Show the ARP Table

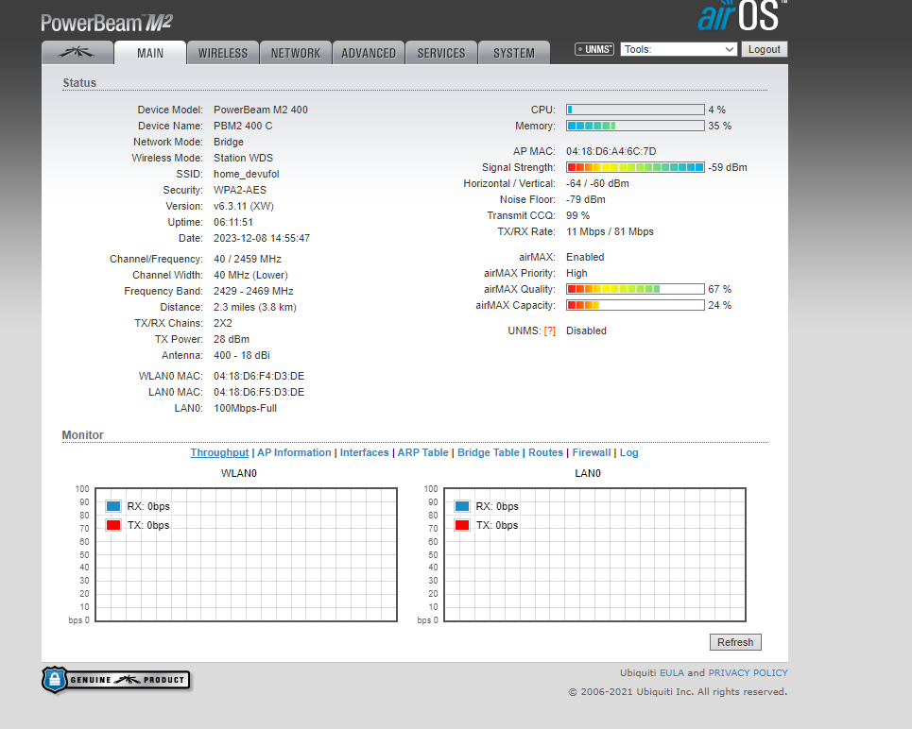click(x=422, y=452)
